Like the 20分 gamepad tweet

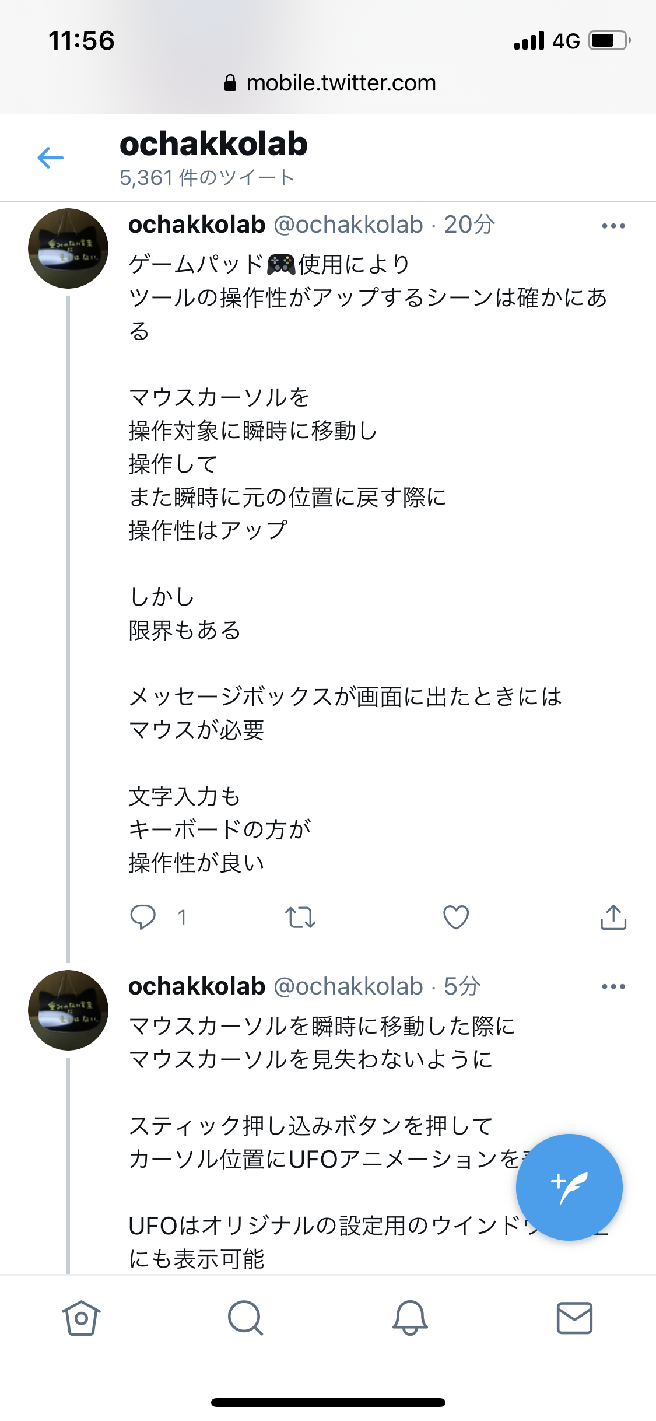point(456,917)
